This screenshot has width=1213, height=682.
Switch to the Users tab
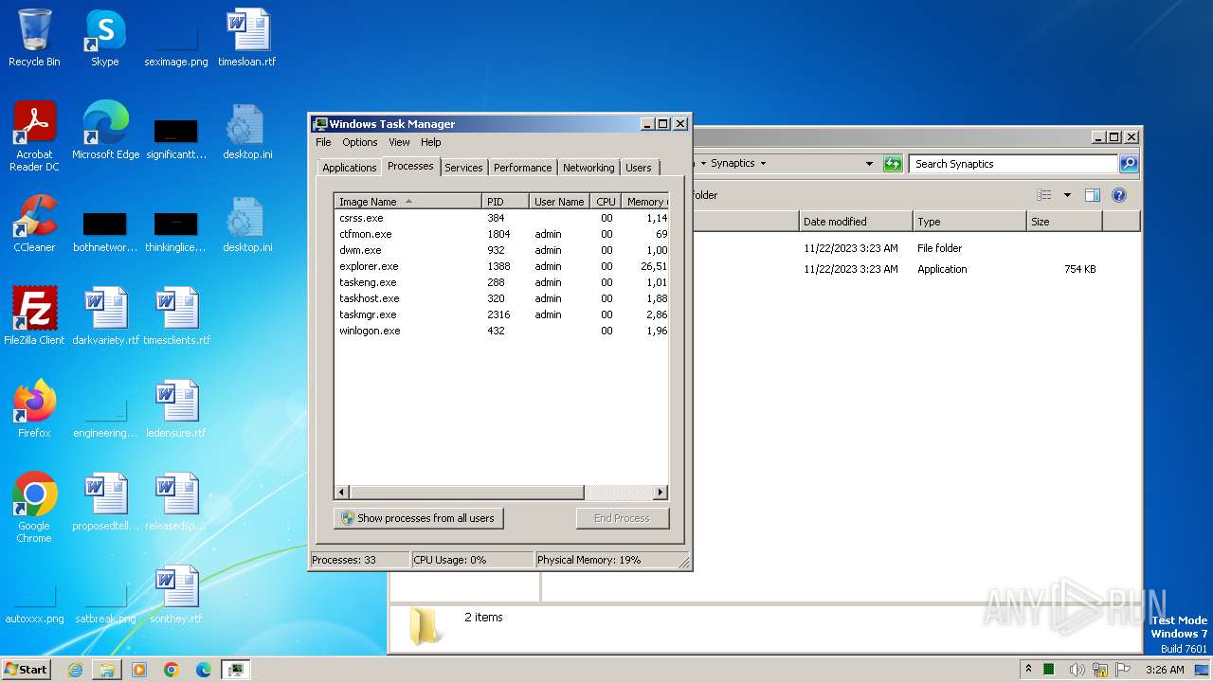coord(639,168)
